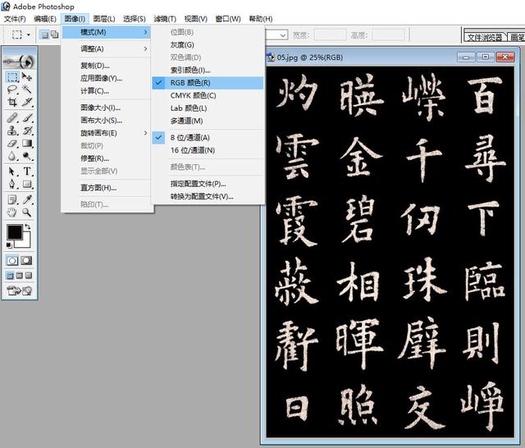The width and height of the screenshot is (525, 448).
Task: Select the Notes tool
Action: (x=13, y=200)
